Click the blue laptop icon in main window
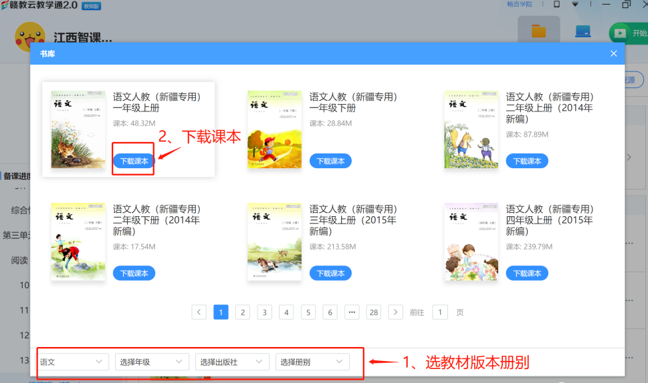Screen dimensions: 648x383 582,31
